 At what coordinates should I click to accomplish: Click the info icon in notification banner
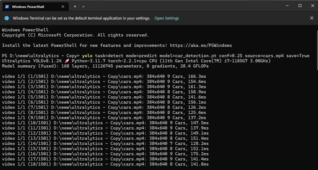click(x=7, y=18)
